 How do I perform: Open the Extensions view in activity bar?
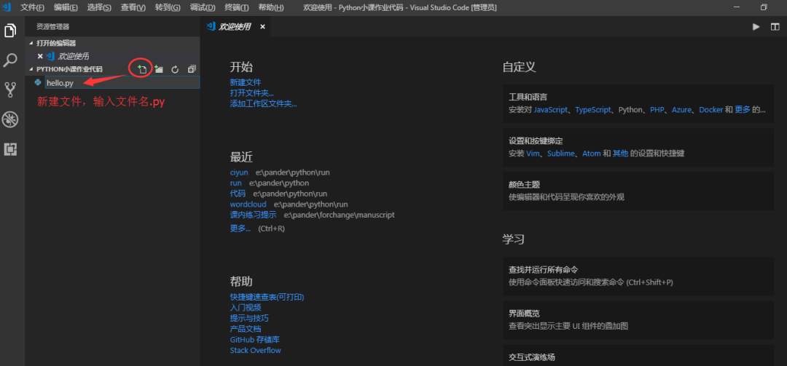(x=10, y=149)
